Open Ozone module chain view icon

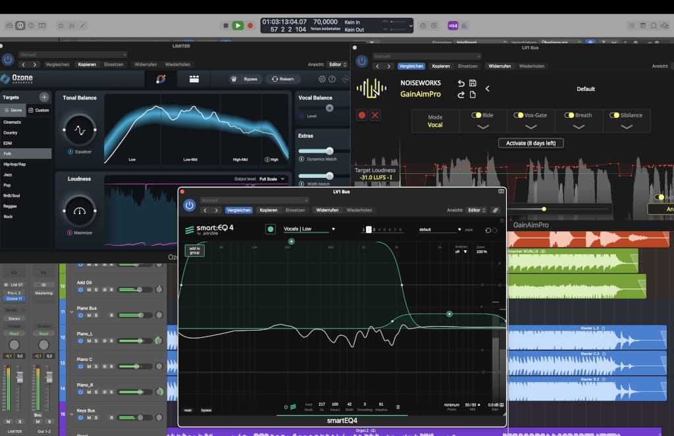pos(194,79)
